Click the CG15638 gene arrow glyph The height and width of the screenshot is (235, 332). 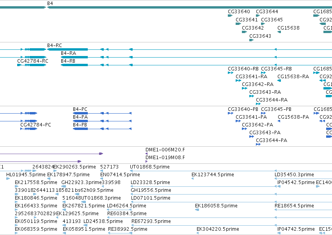coord(279,32)
